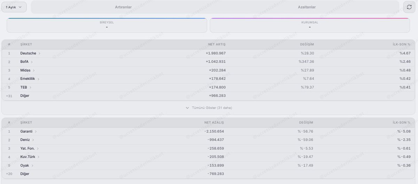Click the +1.980.967 net increase value
This screenshot has height=184, width=418.
(x=216, y=53)
